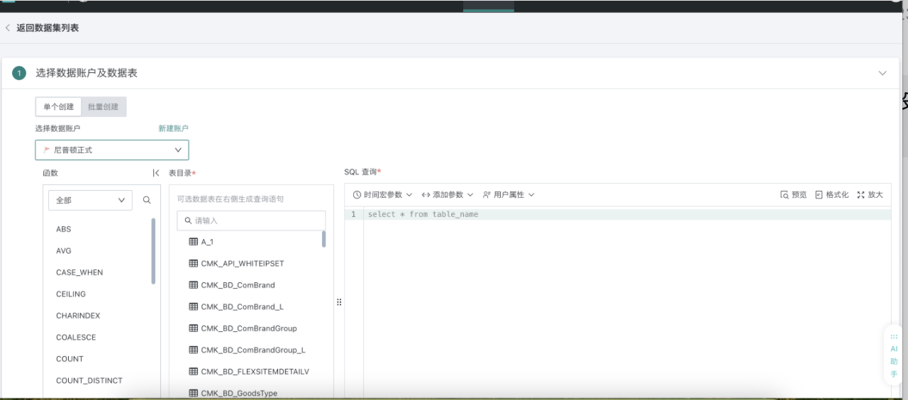Screen dimensions: 908x400
Task: Click table icon next to CMK_BD_ComBrandGroup_L
Action: point(193,350)
